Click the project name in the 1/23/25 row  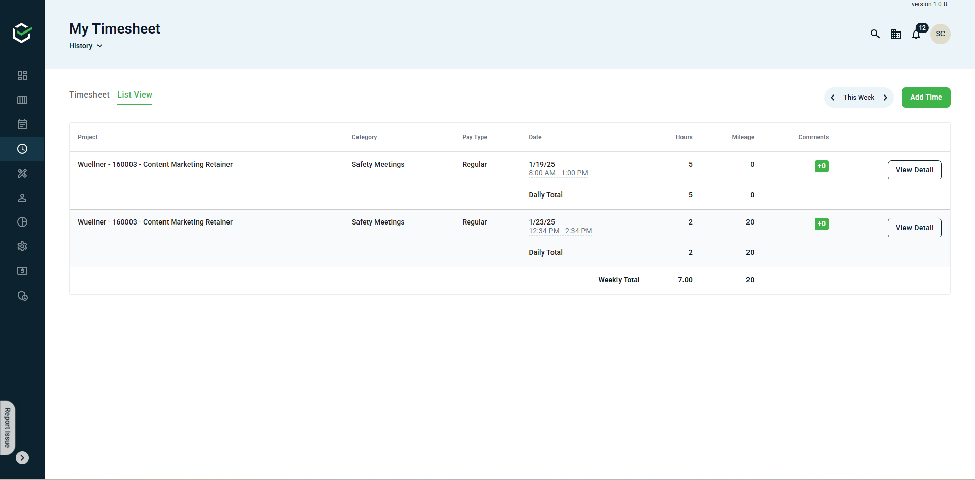155,222
